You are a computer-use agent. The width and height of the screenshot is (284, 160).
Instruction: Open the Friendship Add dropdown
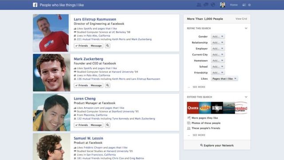tap(218, 72)
